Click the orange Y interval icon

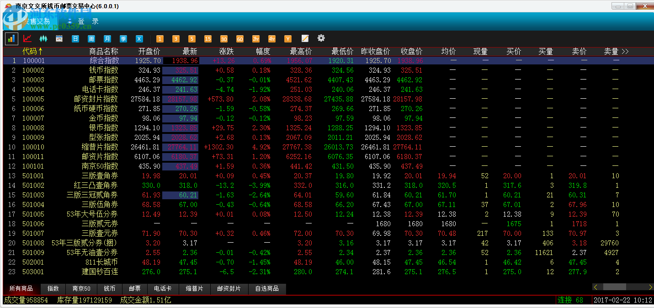(288, 39)
